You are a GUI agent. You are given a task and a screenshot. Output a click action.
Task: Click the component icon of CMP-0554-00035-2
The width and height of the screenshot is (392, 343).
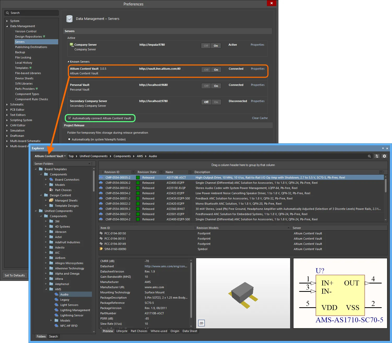pos(101,178)
